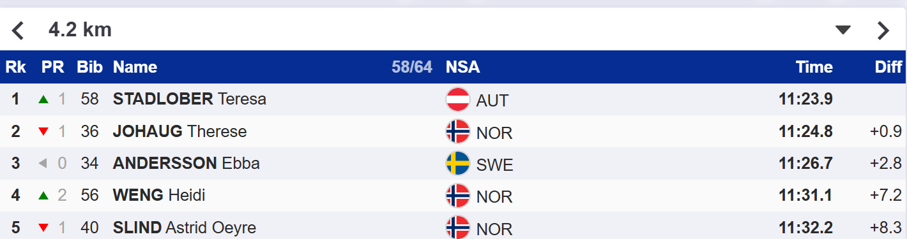The image size is (907, 239).
Task: Click the Norway flag icon beside Weng
Action: (457, 196)
